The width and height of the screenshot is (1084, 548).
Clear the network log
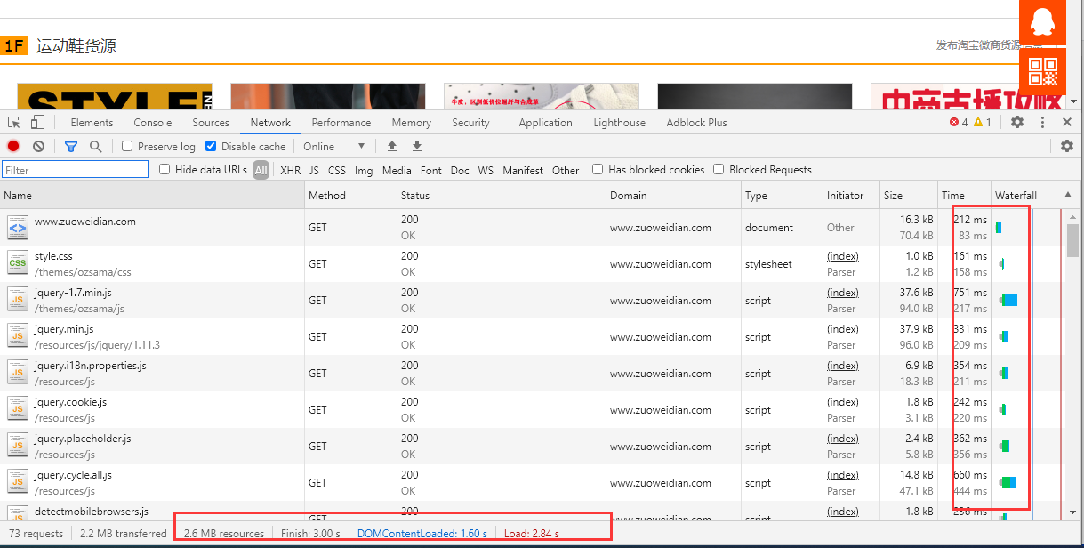[38, 146]
